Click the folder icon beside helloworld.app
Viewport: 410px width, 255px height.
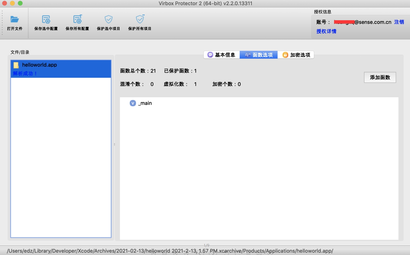(16, 65)
